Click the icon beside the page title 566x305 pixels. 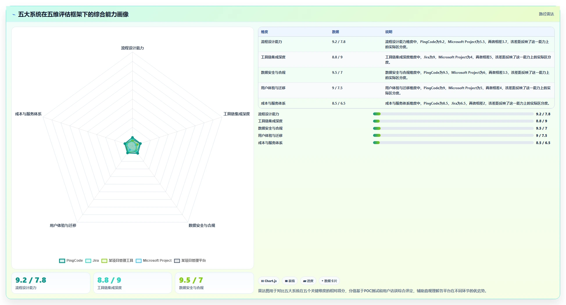(14, 15)
